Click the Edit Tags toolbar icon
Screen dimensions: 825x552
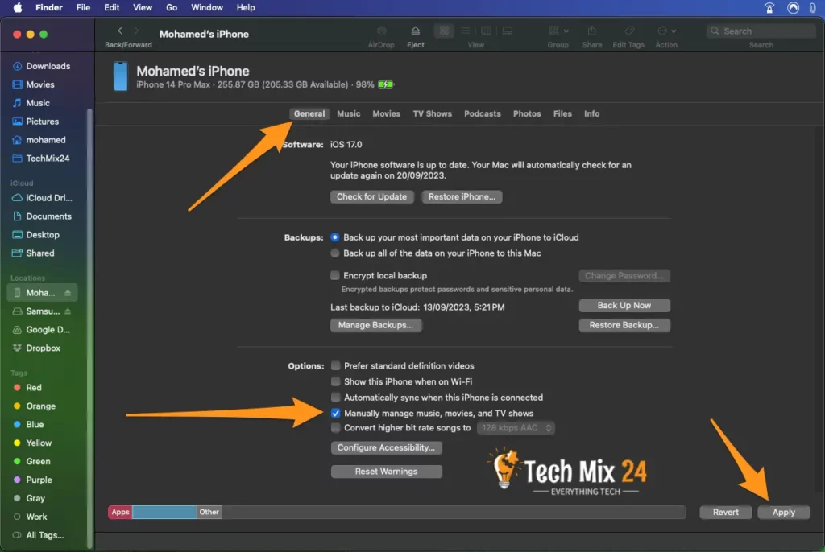click(x=628, y=31)
